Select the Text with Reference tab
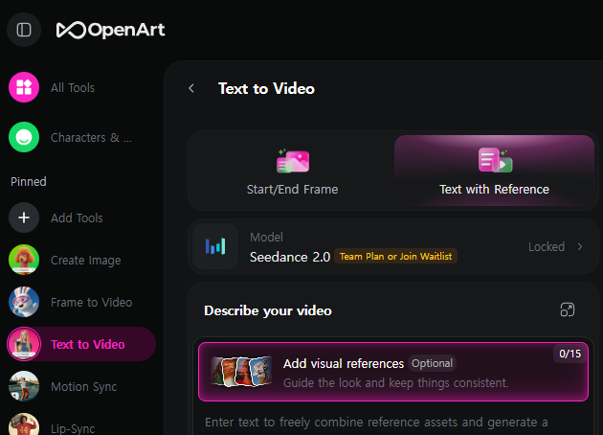The height and width of the screenshot is (435, 603). point(494,171)
